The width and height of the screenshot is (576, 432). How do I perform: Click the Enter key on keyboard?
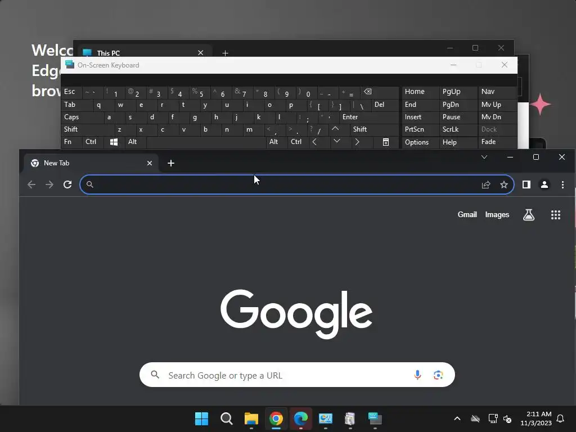click(x=369, y=117)
